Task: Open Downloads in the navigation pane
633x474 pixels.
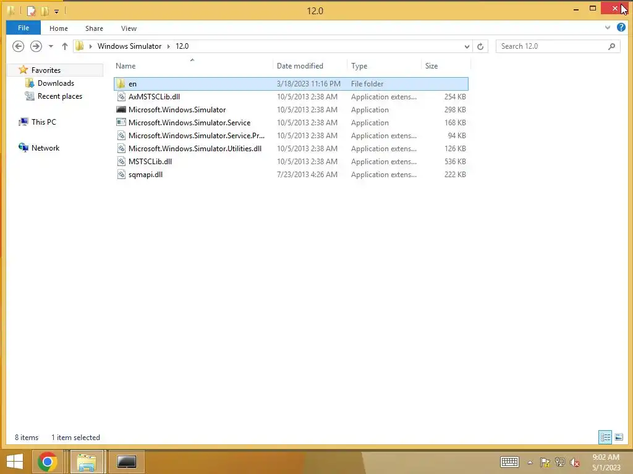Action: click(x=56, y=83)
